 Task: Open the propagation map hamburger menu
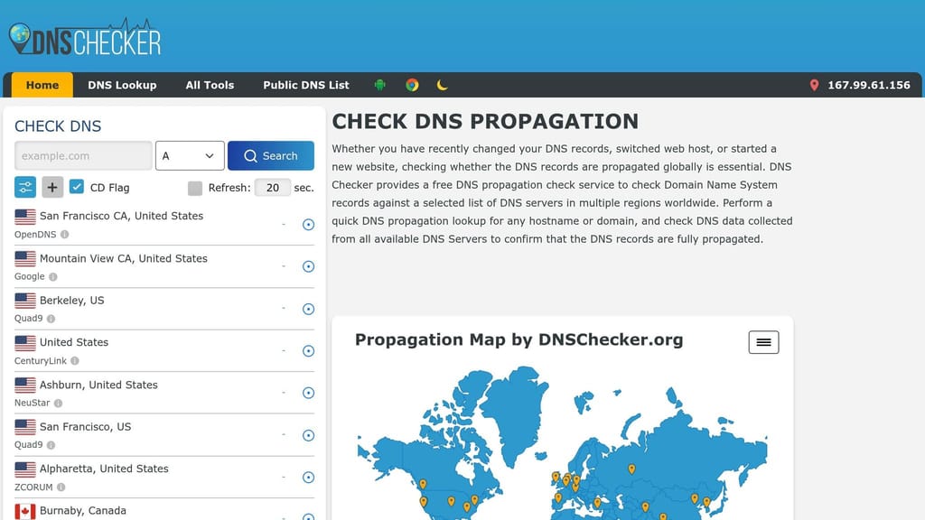click(763, 342)
